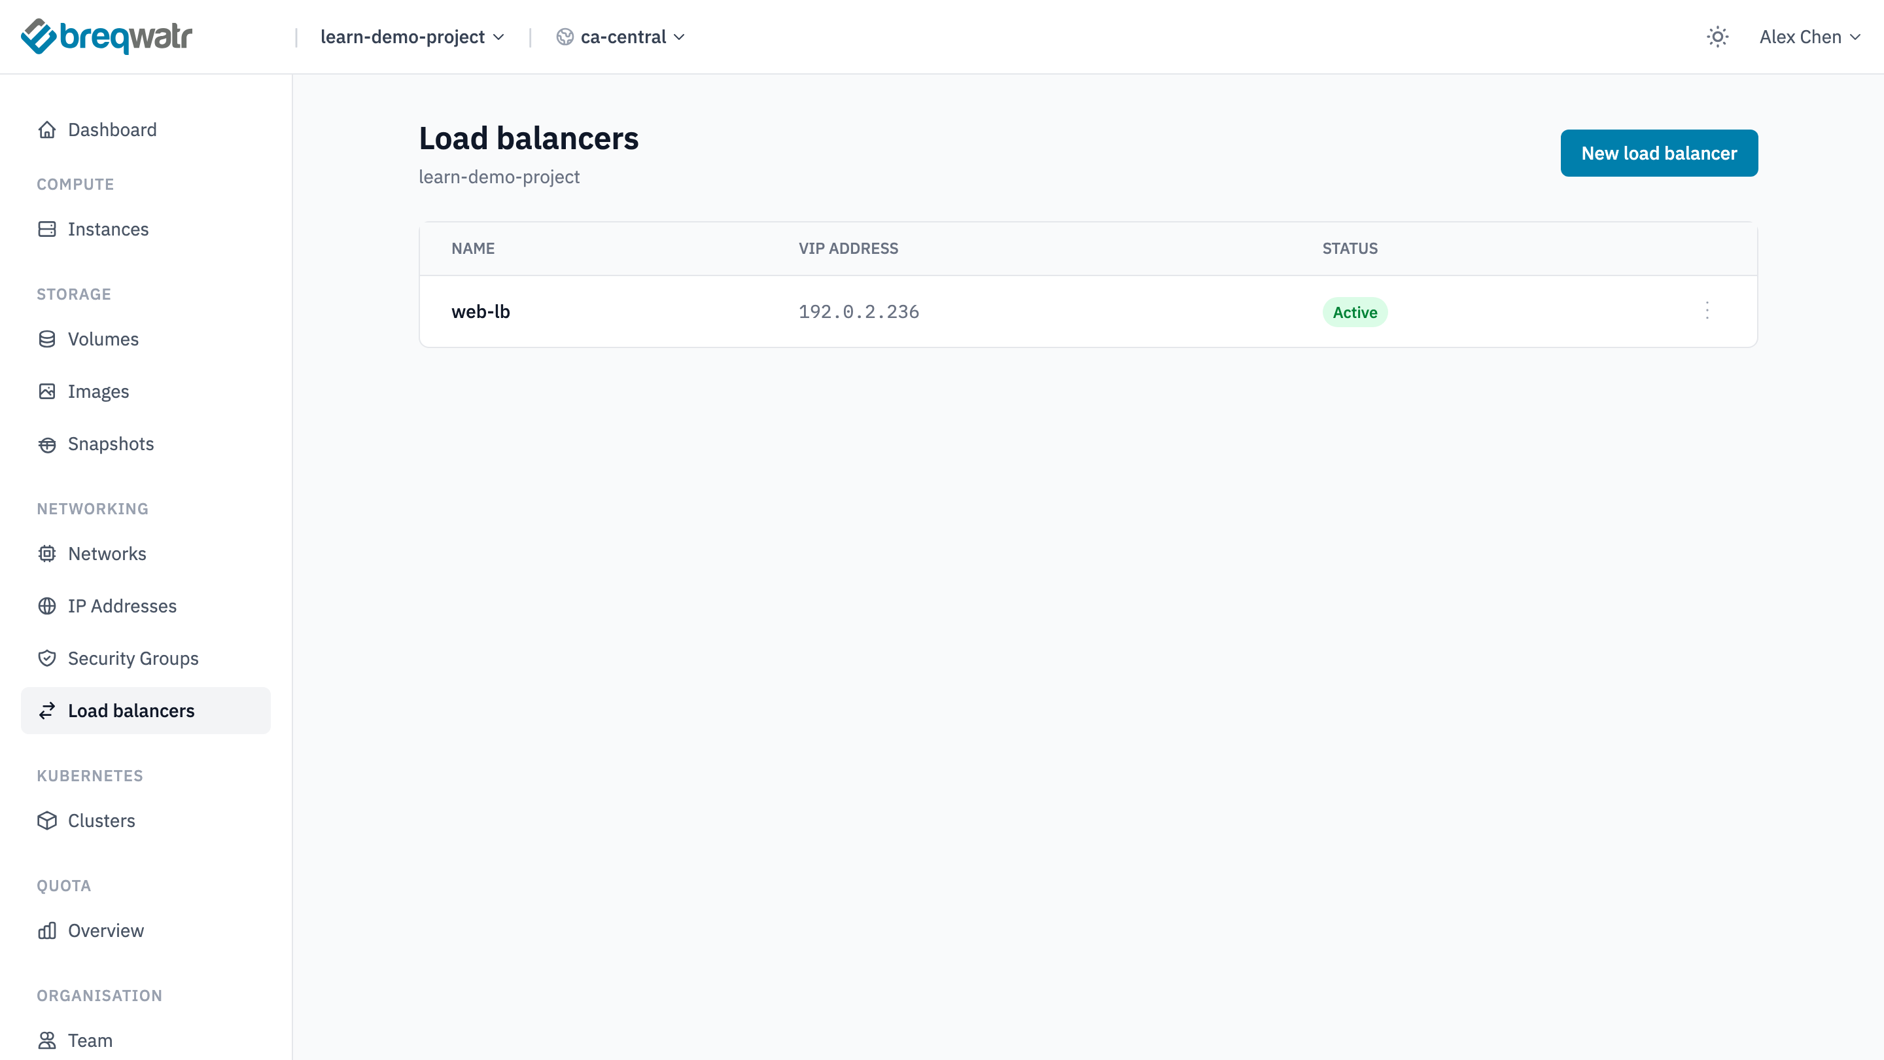Screen dimensions: 1884x1060
Task: Click the IP Addresses globe icon
Action: 47,606
